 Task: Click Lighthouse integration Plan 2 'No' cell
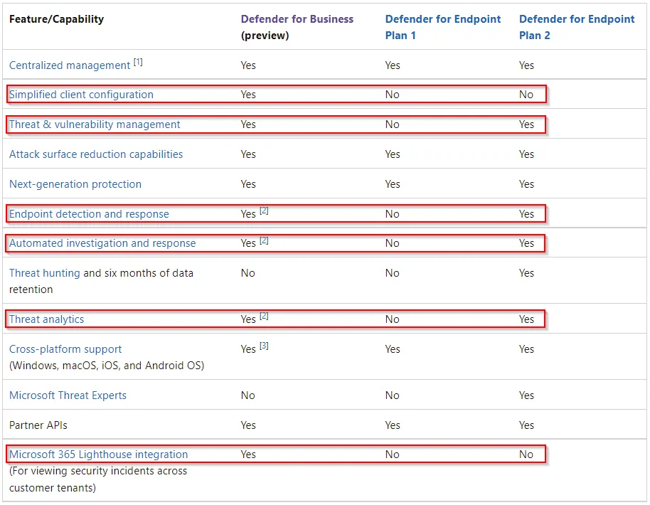click(x=526, y=455)
